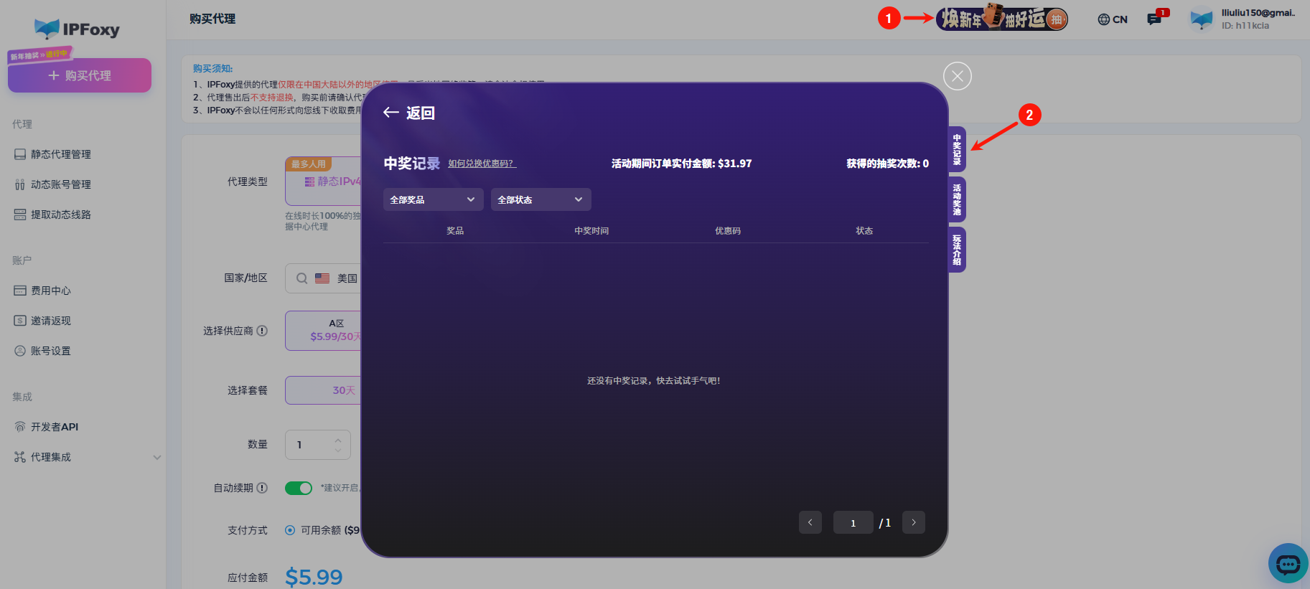Click the 如何兑换优惠码 link
The image size is (1310, 589).
click(x=482, y=164)
